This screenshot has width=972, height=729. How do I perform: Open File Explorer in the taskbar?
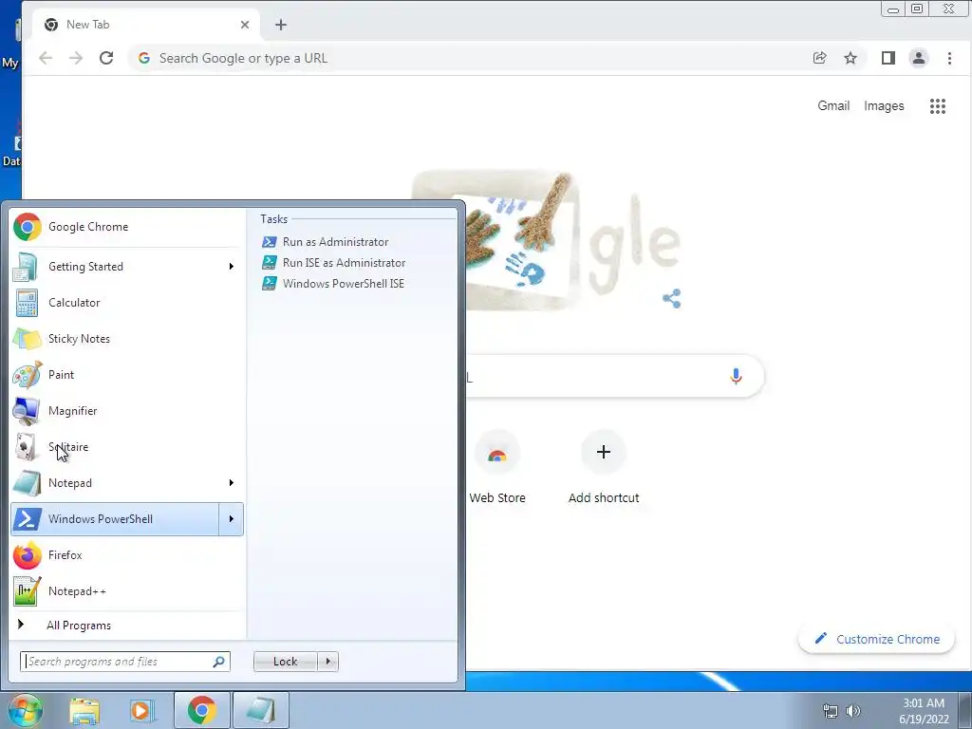84,710
